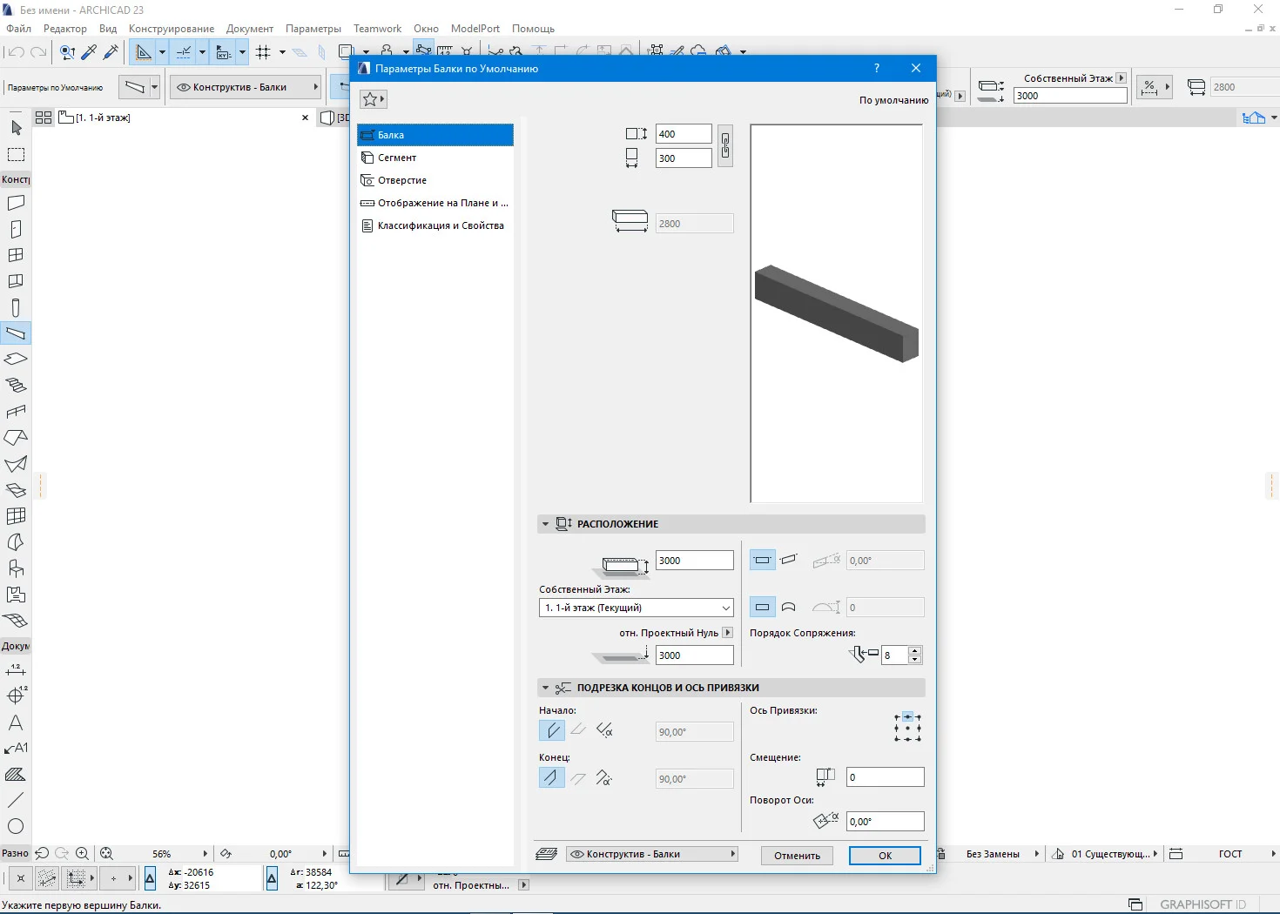The height and width of the screenshot is (914, 1280).
Task: Click the favorites star icon in dialog
Action: tap(372, 99)
